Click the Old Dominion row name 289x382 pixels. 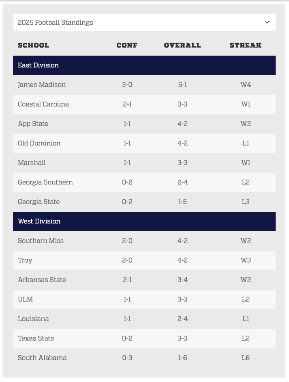point(39,143)
